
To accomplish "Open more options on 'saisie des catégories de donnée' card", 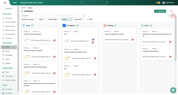I will coord(132,31).
